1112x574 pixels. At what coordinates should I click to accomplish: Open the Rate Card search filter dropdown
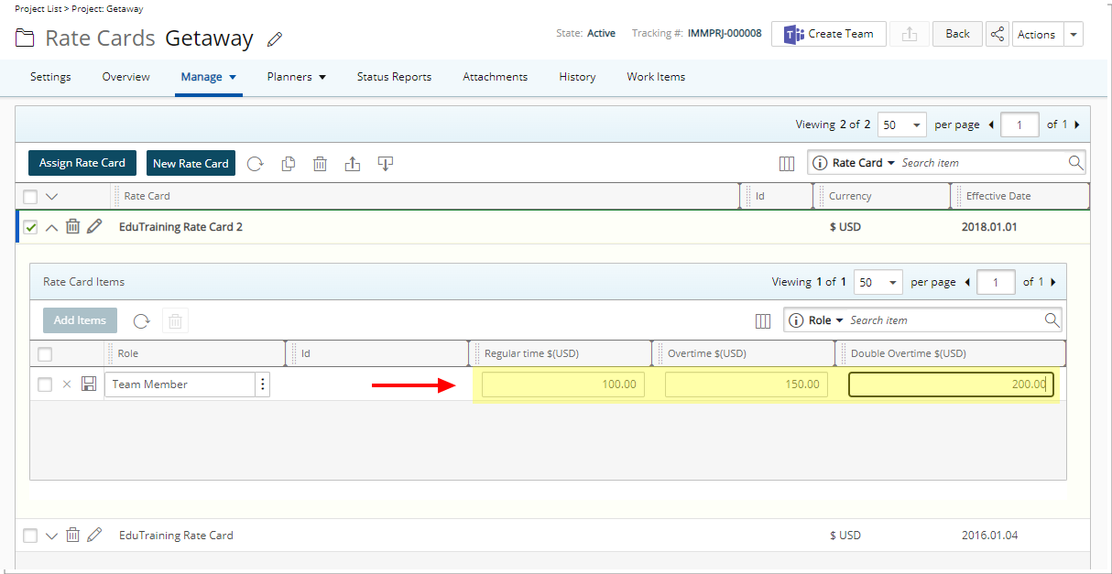click(x=863, y=163)
